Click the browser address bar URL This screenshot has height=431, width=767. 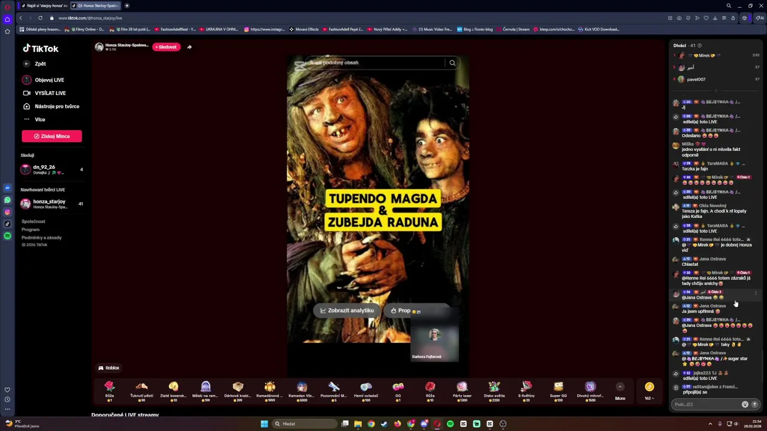90,18
